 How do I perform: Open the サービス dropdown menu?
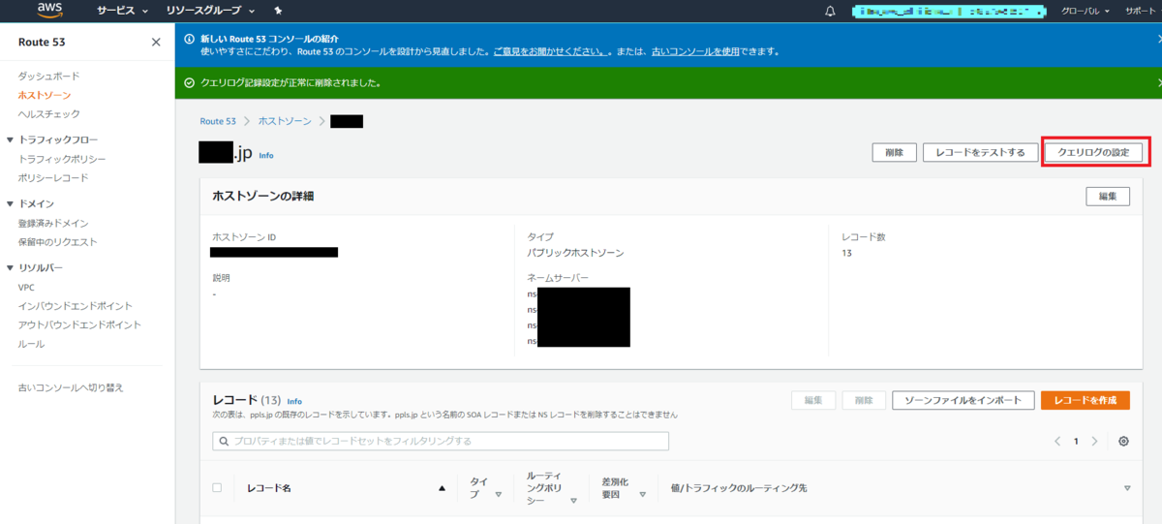pyautogui.click(x=122, y=12)
